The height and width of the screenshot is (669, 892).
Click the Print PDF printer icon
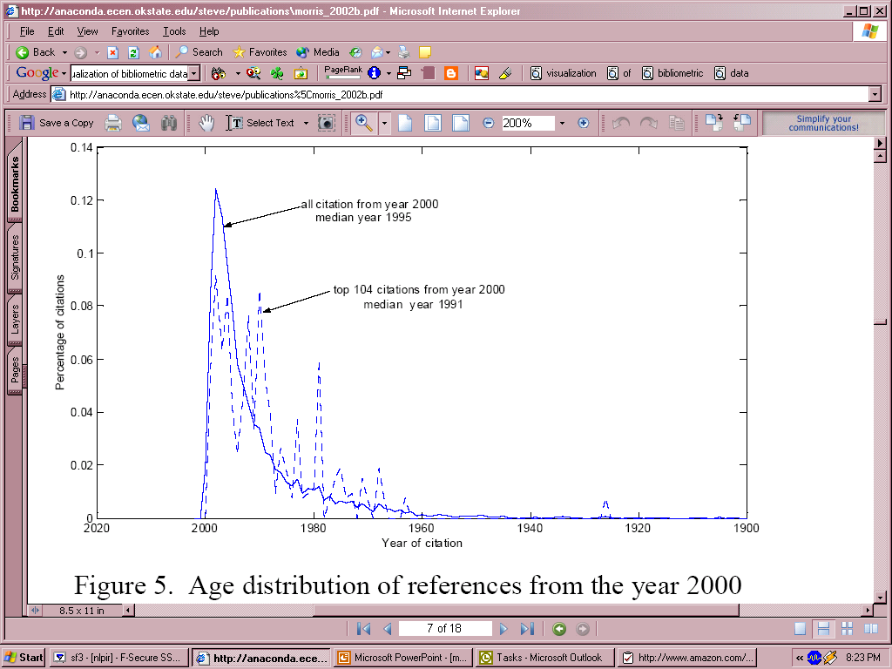coord(113,123)
